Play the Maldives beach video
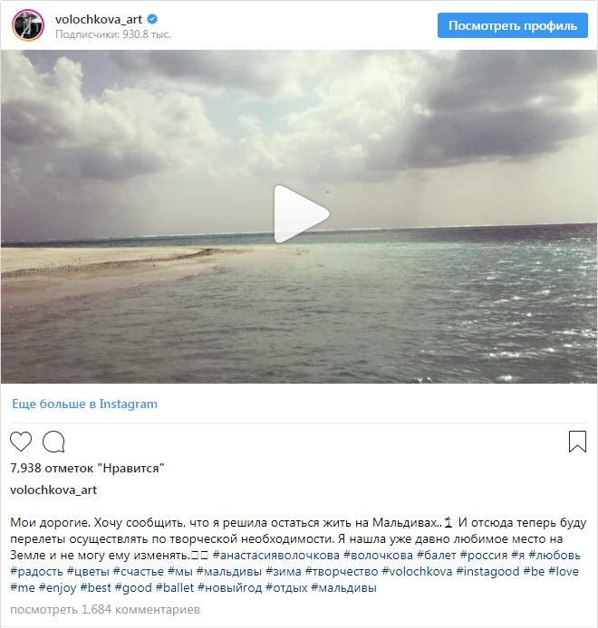 click(302, 214)
